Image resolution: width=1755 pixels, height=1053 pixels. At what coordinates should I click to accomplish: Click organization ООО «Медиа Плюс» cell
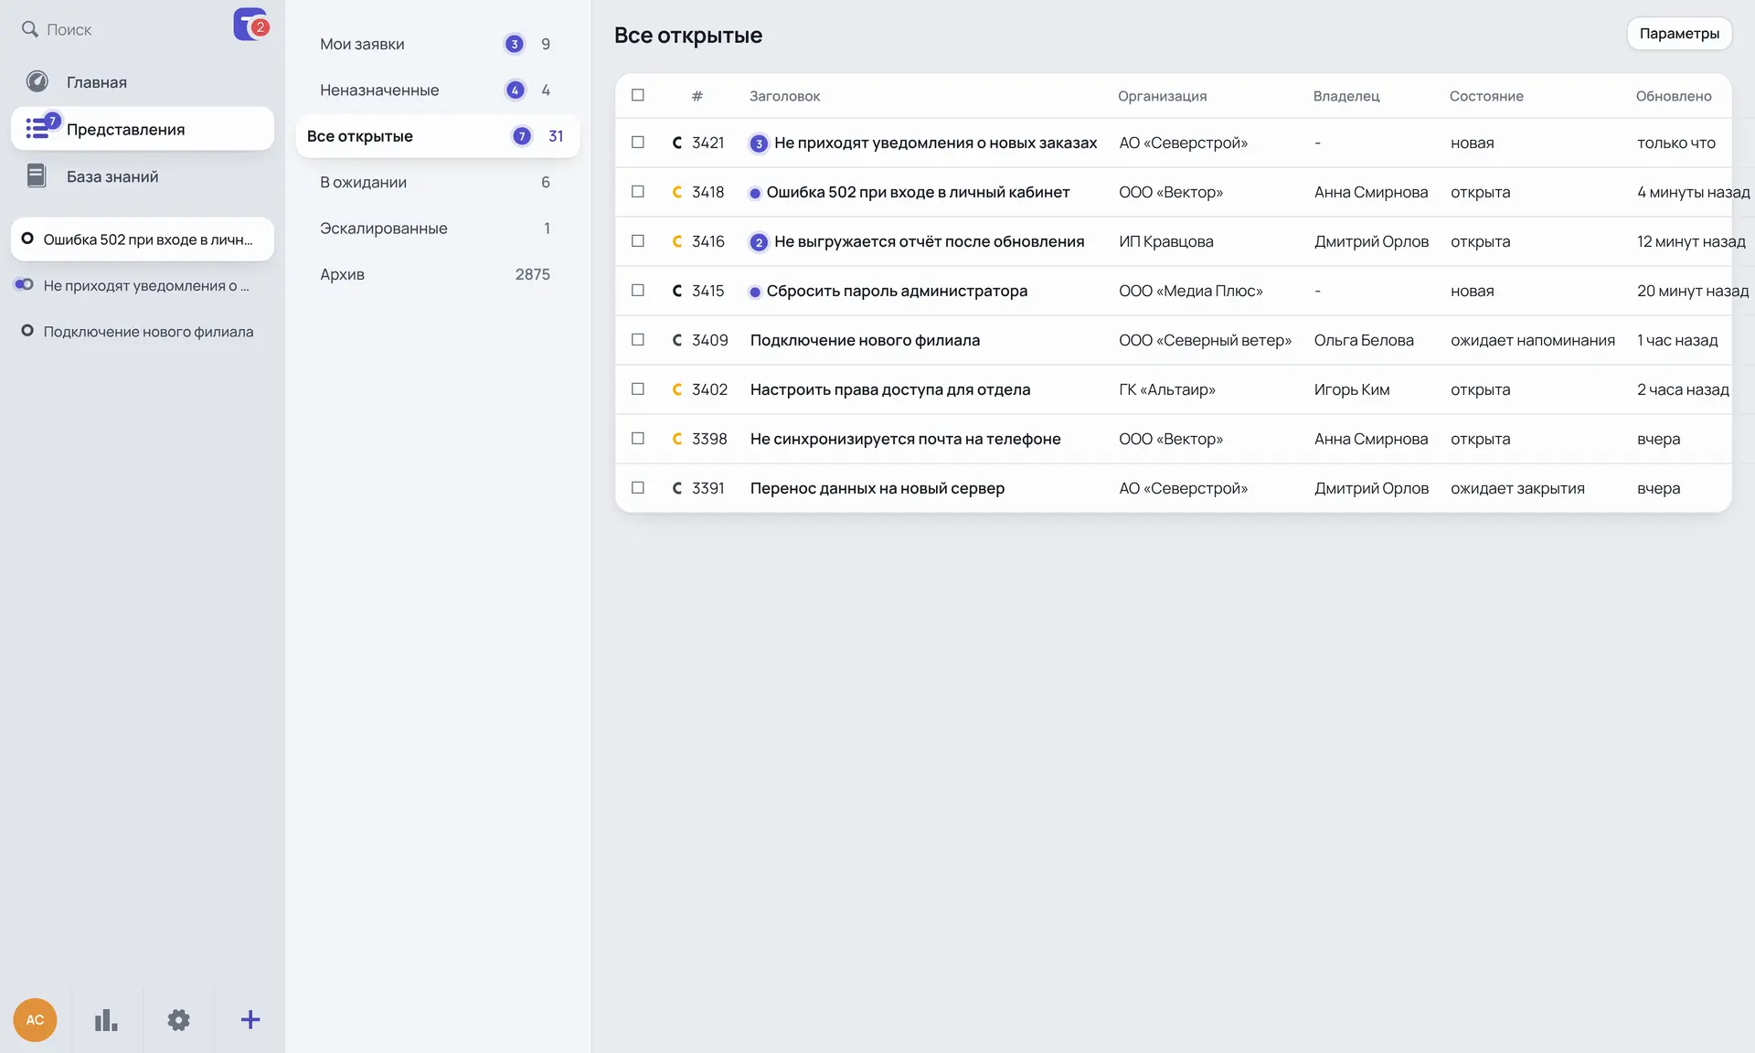pyautogui.click(x=1191, y=291)
